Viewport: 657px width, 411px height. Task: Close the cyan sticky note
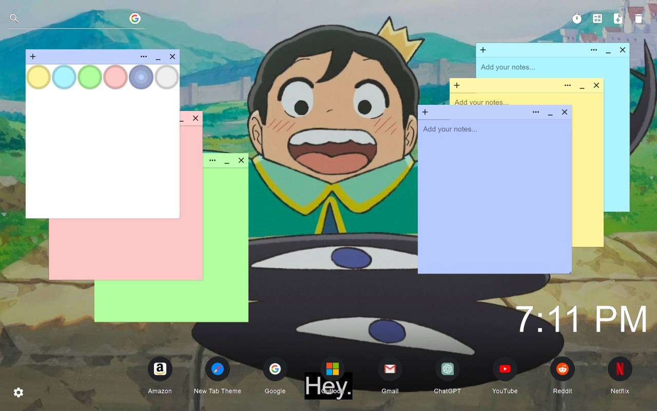tap(623, 50)
